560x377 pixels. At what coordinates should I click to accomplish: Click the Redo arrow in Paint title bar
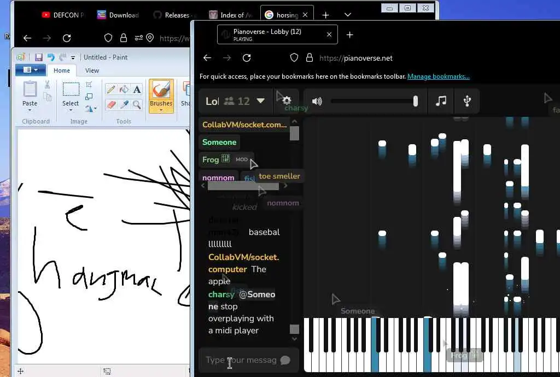point(62,57)
